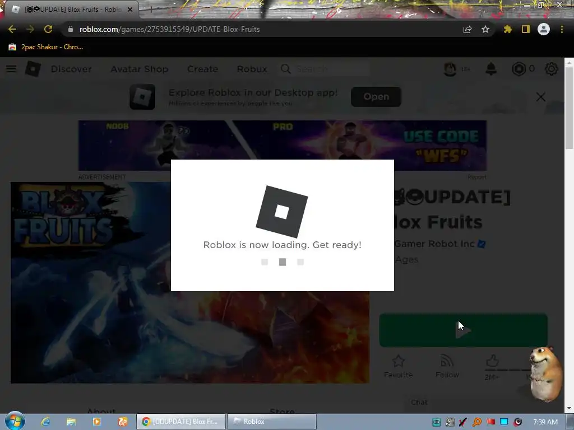This screenshot has height=430, width=574.
Task: Open Chrome extensions puzzle icon
Action: point(508,29)
